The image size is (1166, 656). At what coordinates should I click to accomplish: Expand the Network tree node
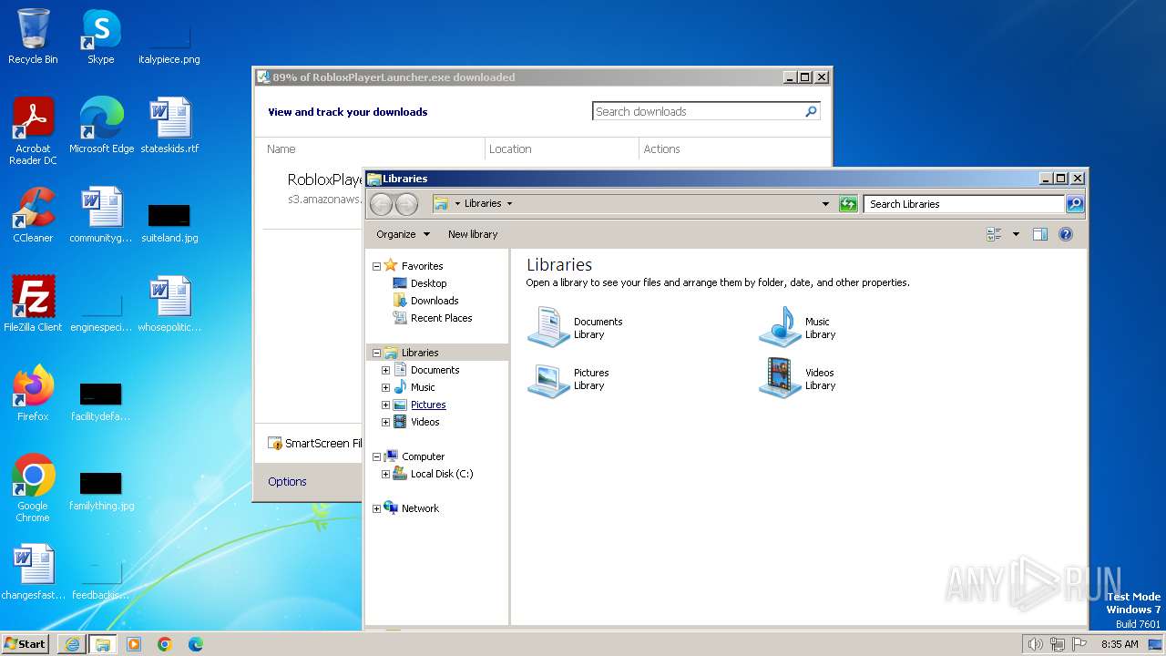pyautogui.click(x=377, y=508)
